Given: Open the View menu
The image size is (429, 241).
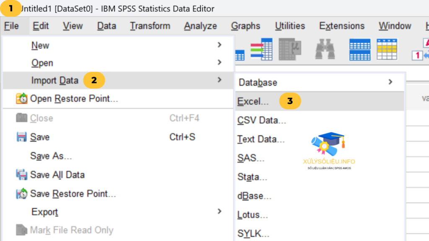Looking at the screenshot, I should pyautogui.click(x=73, y=26).
